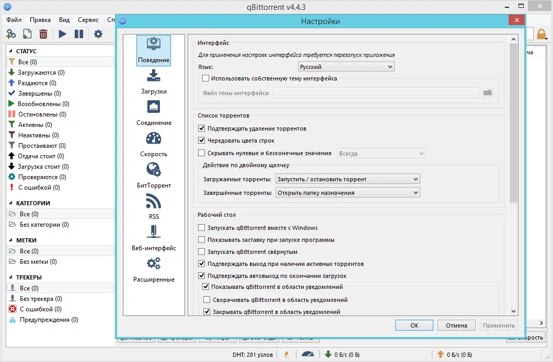
Task: Open the Расширенные settings section
Action: coord(154,270)
